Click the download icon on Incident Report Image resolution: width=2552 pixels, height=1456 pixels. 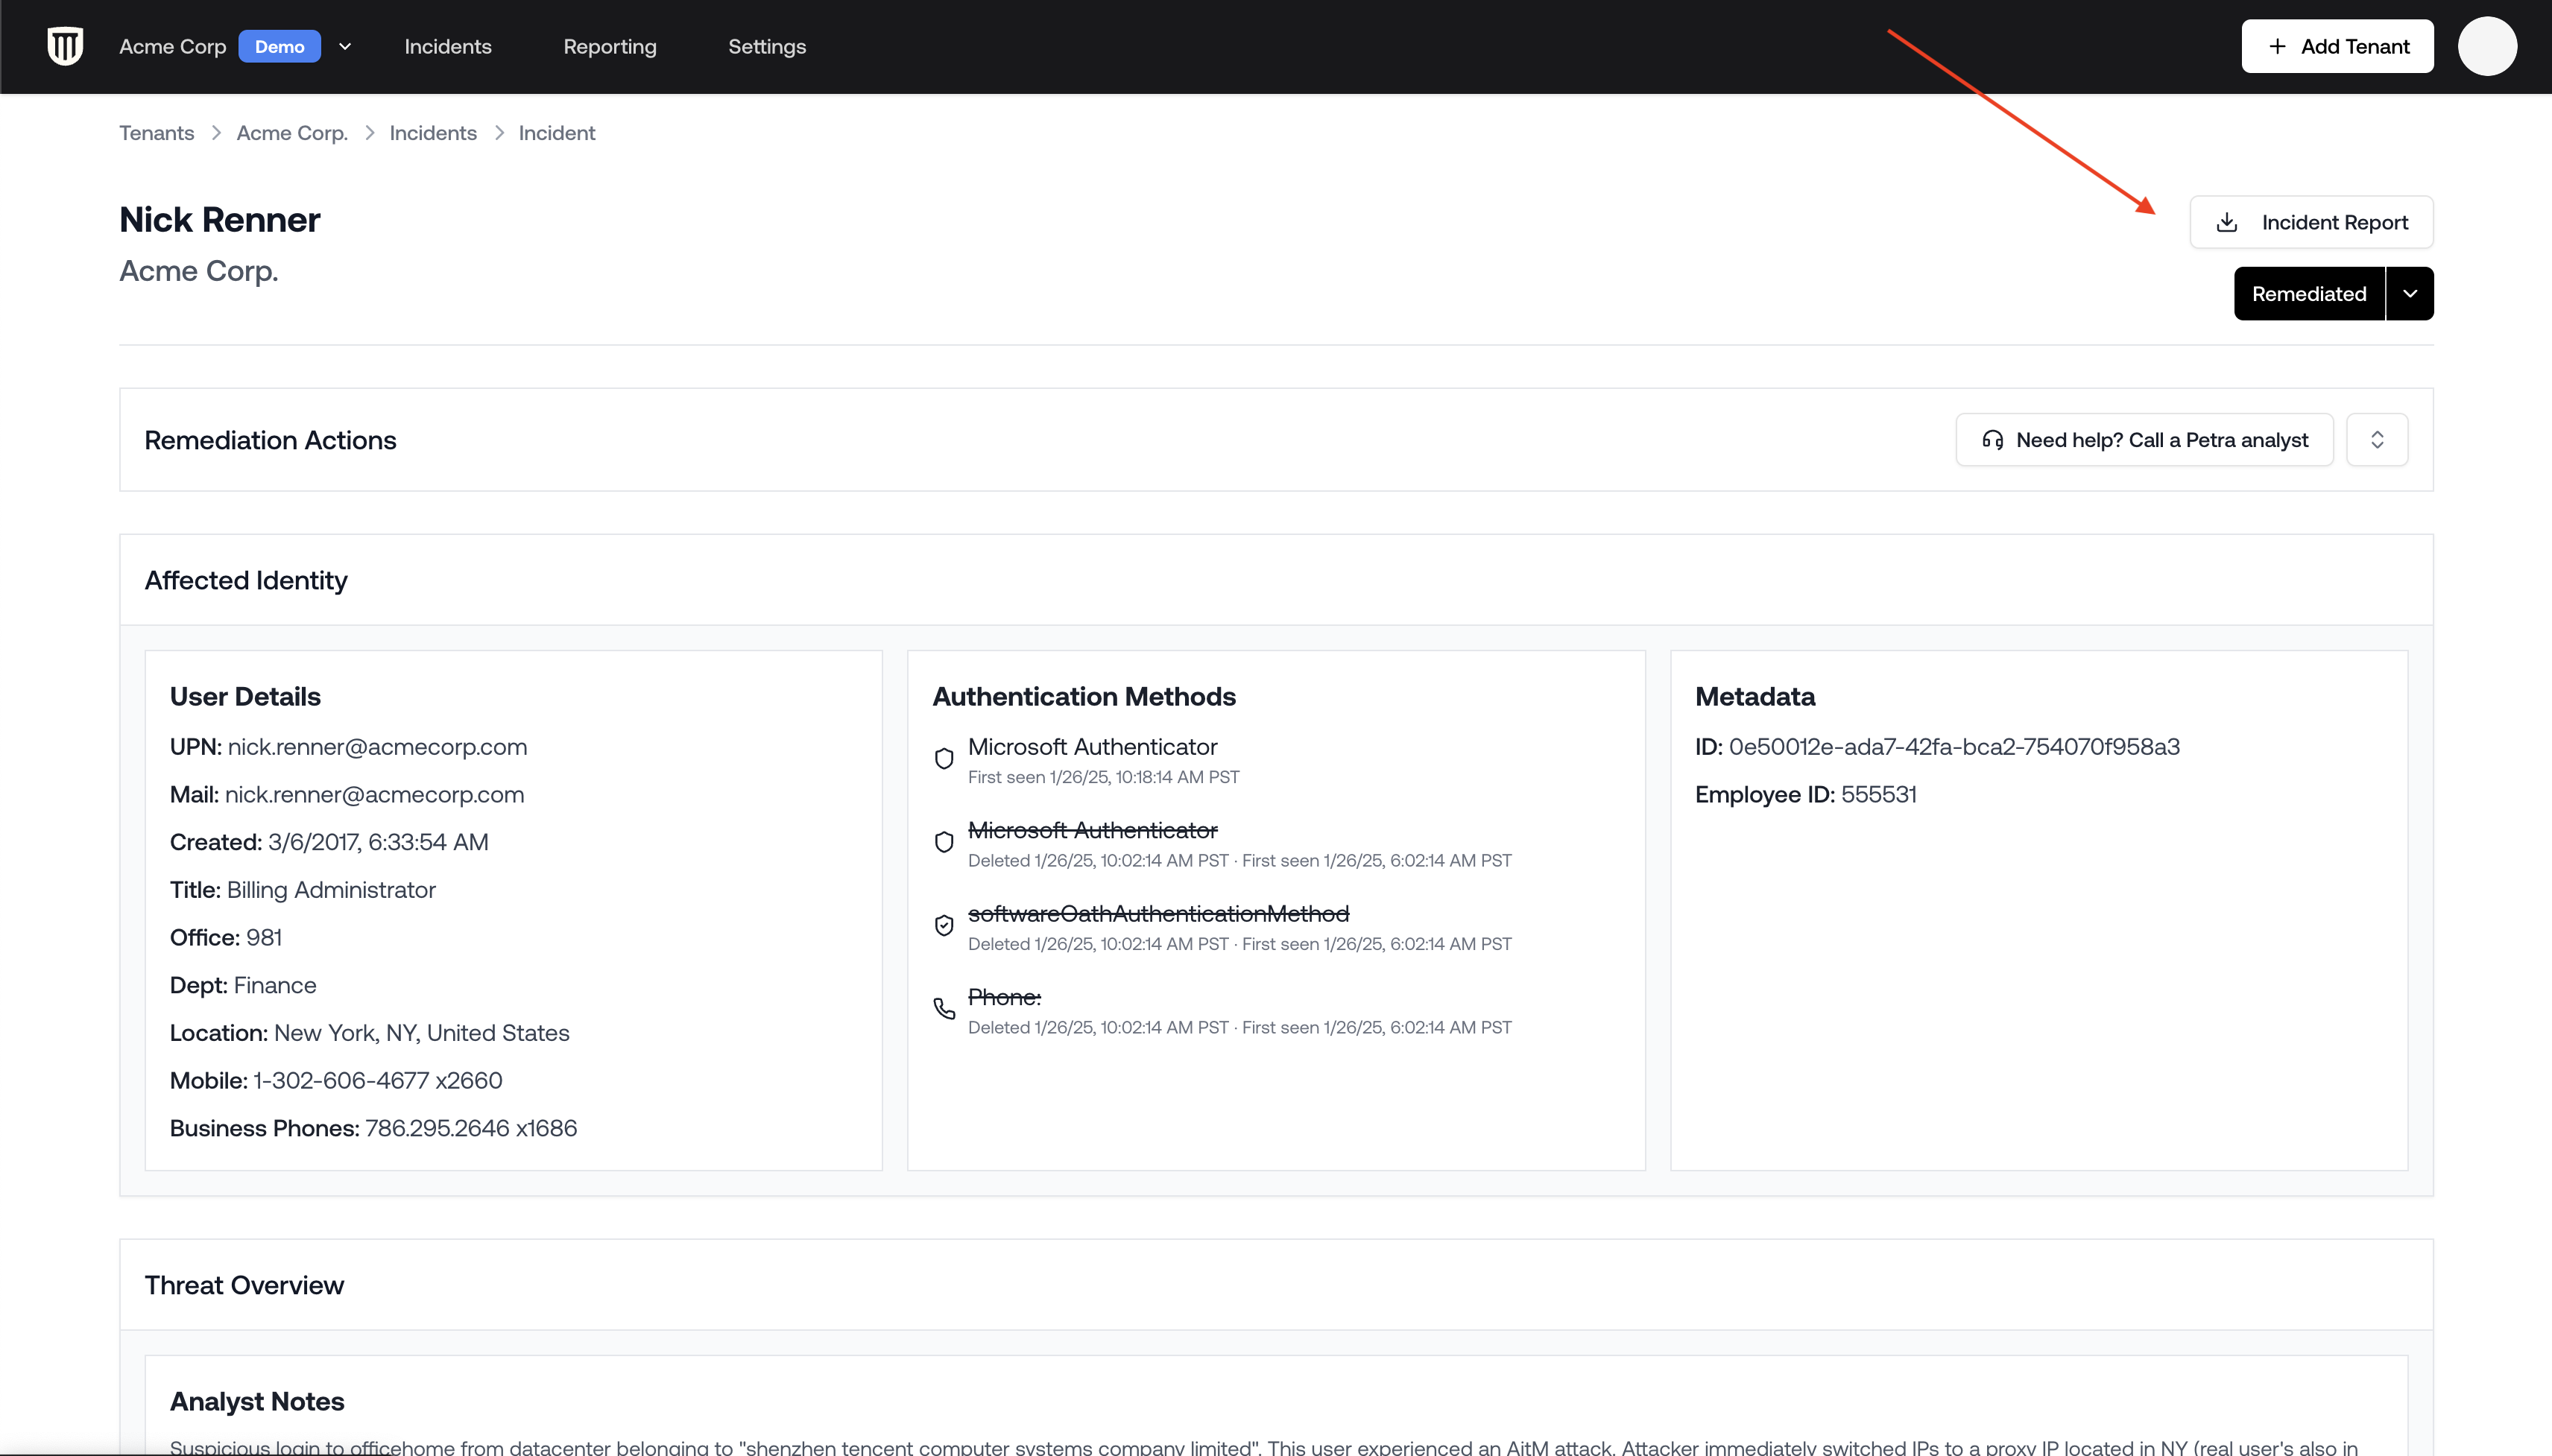pos(2226,222)
